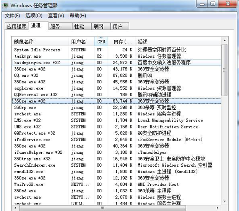Image resolution: width=239 pixels, height=211 pixels.
Task: Sort by the 内存 column header
Action: pos(121,42)
